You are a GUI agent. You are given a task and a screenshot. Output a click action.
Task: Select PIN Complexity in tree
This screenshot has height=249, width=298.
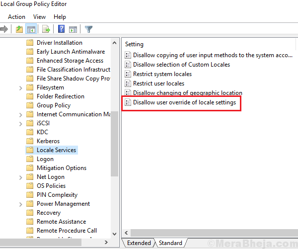click(57, 195)
